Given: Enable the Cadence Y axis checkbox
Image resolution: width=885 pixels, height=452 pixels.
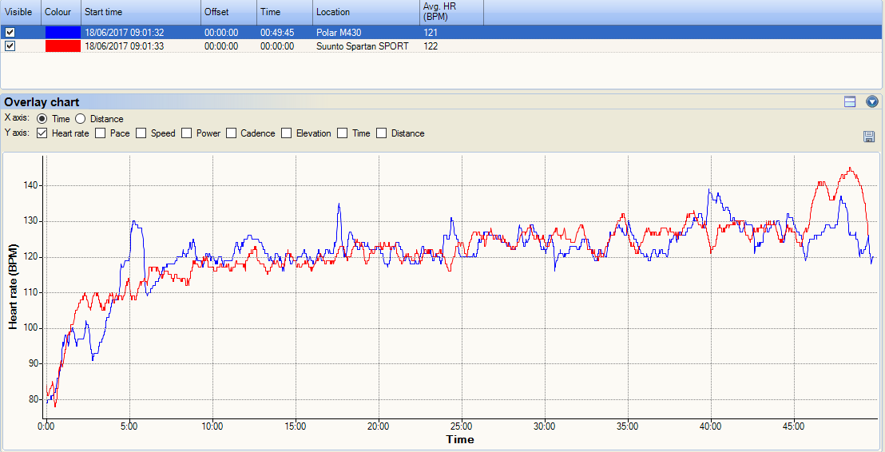Looking at the screenshot, I should 231,133.
